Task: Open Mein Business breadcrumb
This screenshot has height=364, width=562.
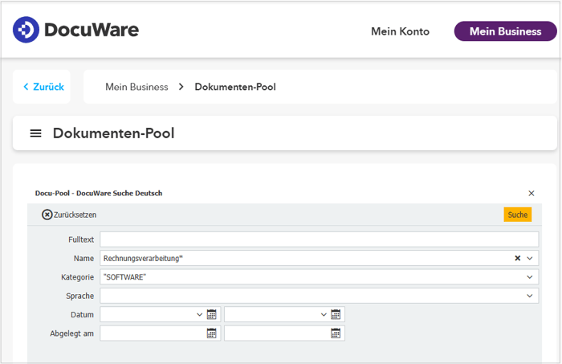Action: [136, 87]
